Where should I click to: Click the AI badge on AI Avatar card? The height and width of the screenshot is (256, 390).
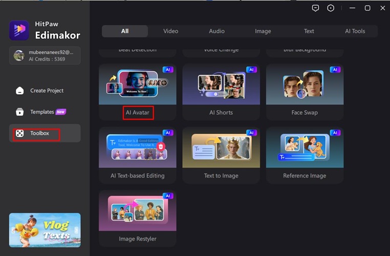coord(168,70)
